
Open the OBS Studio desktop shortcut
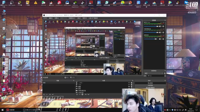tap(11, 3)
